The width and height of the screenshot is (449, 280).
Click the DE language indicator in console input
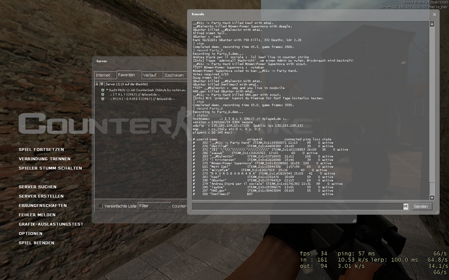[406, 206]
